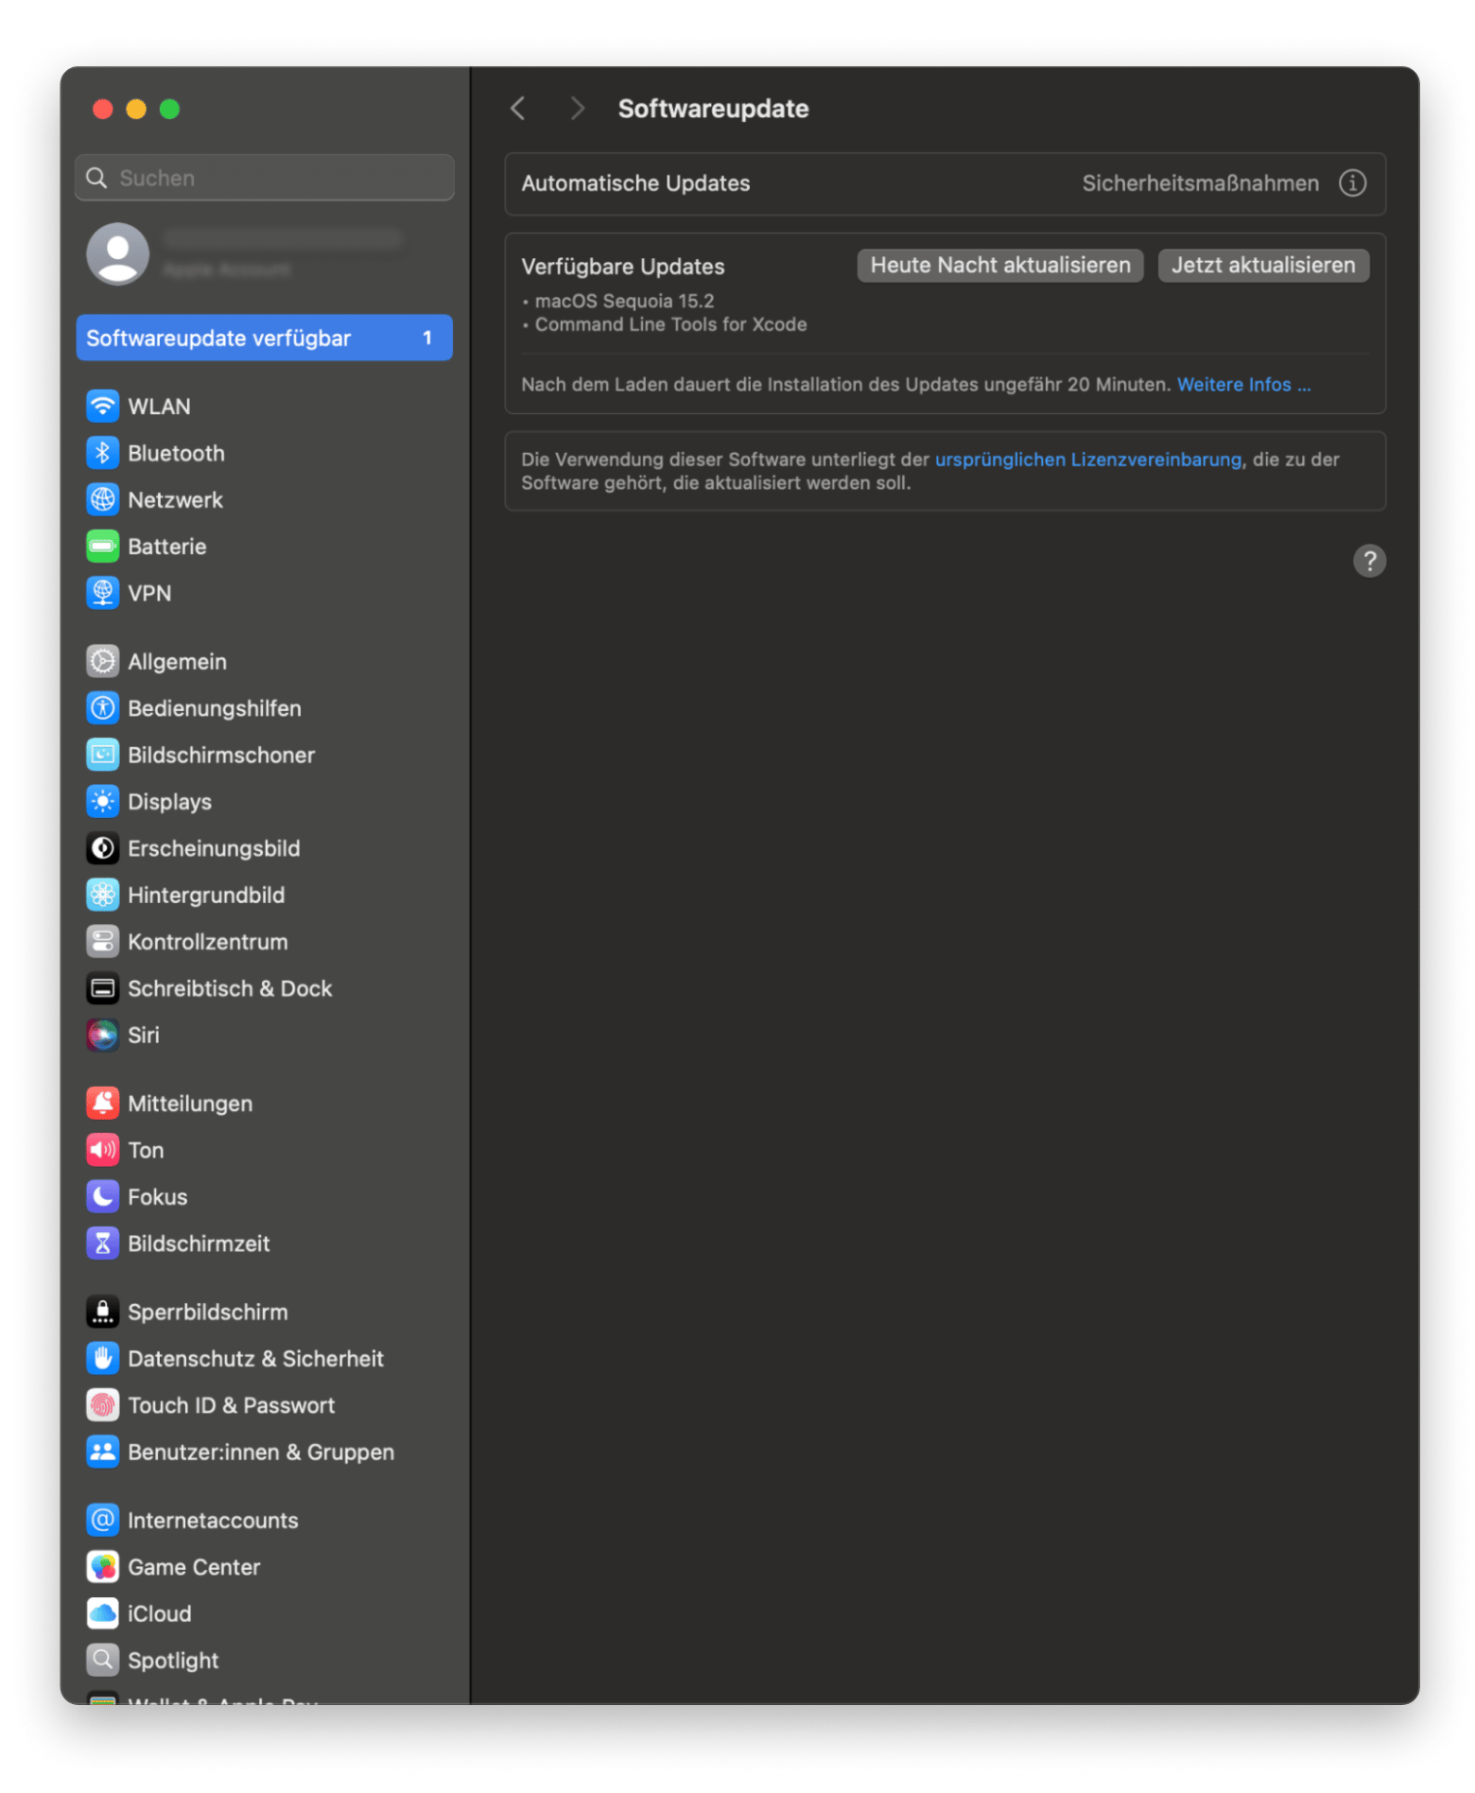The image size is (1475, 1793).
Task: Open Allgemein gear icon
Action: [102, 660]
